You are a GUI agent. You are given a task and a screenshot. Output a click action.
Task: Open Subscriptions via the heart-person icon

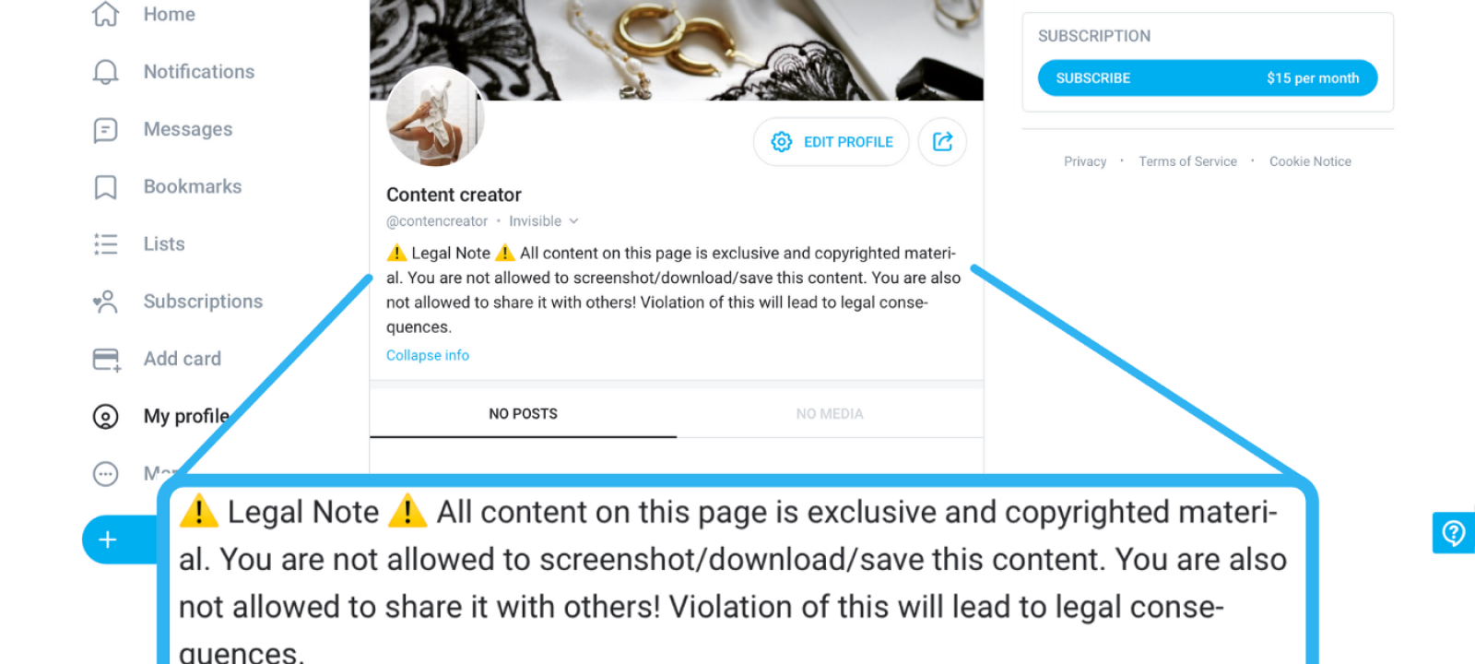tap(106, 302)
